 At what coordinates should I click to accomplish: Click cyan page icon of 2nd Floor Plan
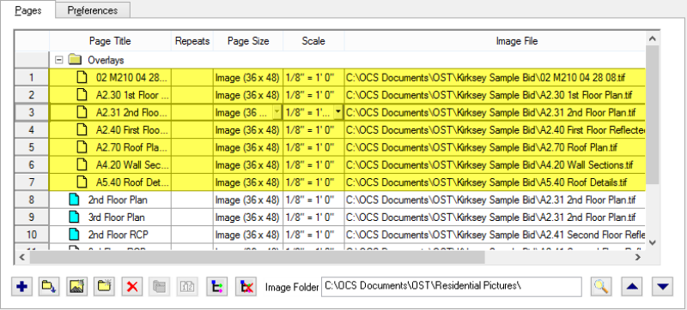click(x=74, y=200)
